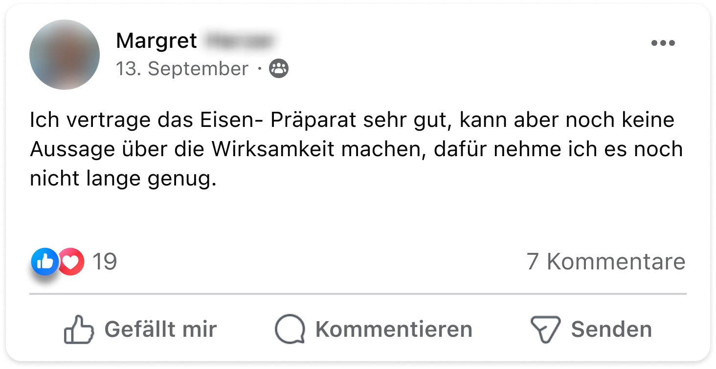Click the Senden share icon
Screen dimensions: 716x369
(x=545, y=329)
